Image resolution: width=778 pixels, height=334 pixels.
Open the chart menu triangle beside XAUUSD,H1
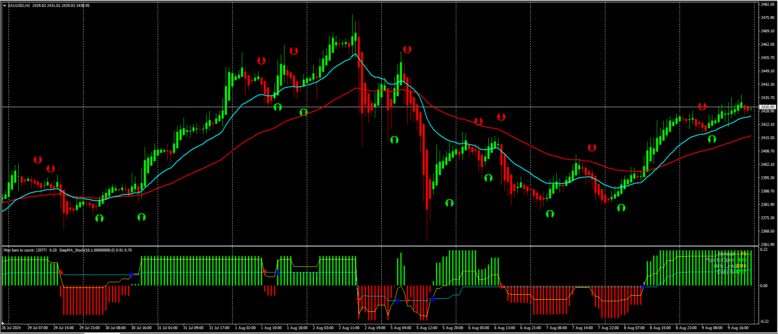tap(4, 6)
